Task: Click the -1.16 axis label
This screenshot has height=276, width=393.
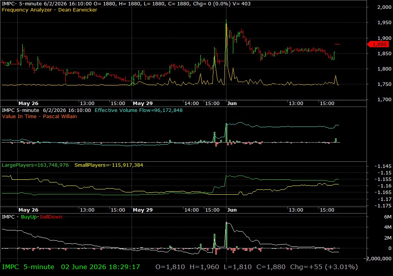Action: 384,186
